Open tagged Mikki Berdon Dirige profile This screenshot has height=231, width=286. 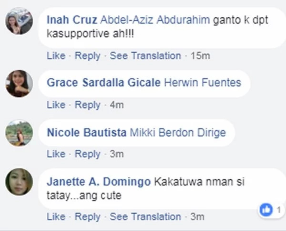(x=178, y=132)
